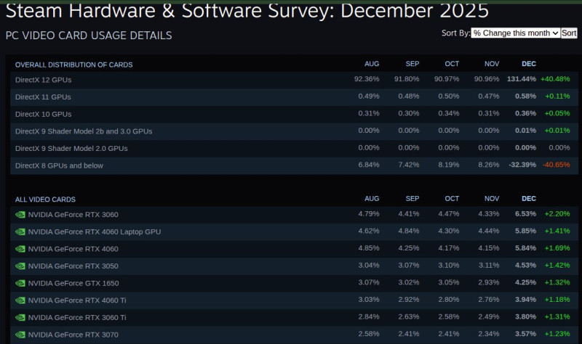This screenshot has height=344, width=582.
Task: Expand the DirectX 10 GPUs row
Action: click(x=294, y=114)
